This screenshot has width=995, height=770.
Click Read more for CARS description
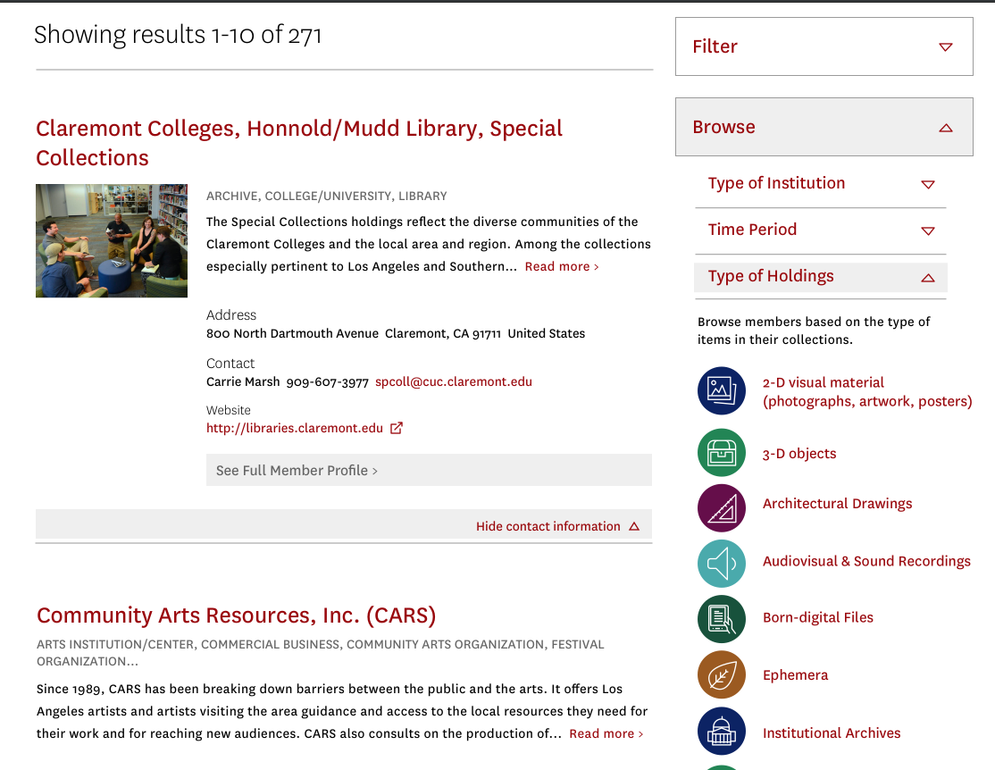(x=606, y=733)
